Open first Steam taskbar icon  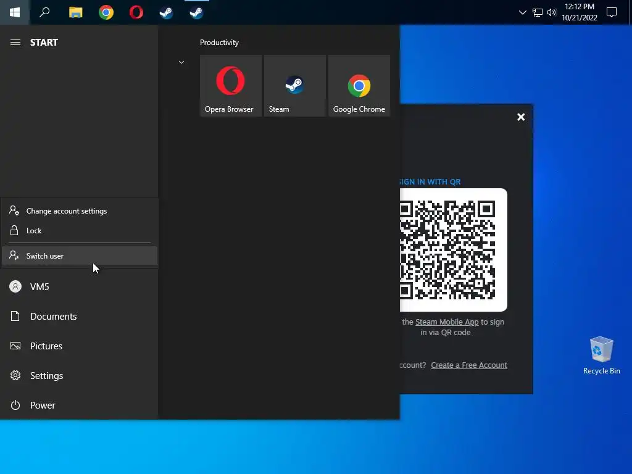(x=166, y=12)
